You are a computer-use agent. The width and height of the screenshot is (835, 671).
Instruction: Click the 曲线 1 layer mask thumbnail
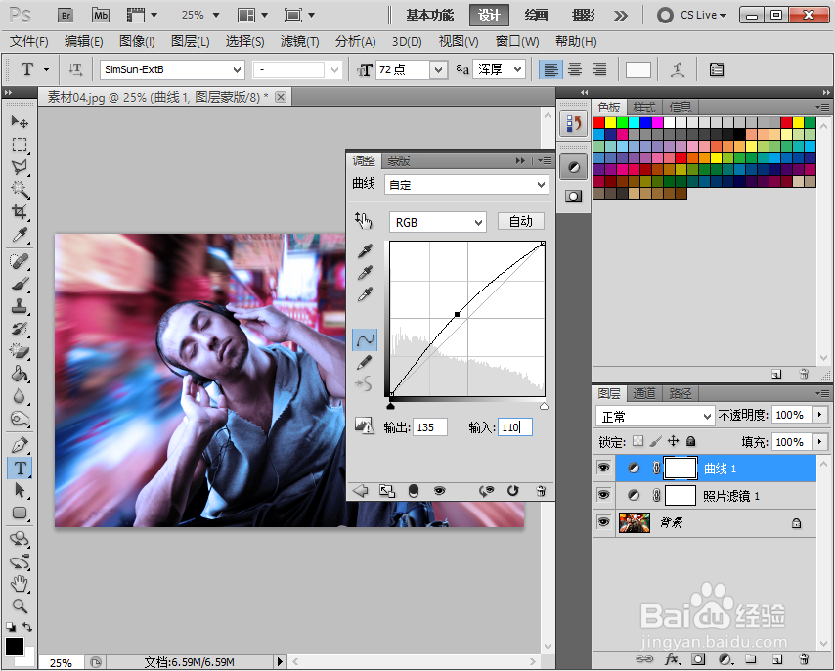click(x=681, y=469)
